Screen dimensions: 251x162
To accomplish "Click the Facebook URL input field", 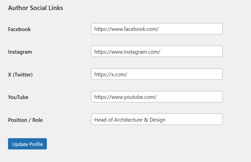I will [x=157, y=29].
